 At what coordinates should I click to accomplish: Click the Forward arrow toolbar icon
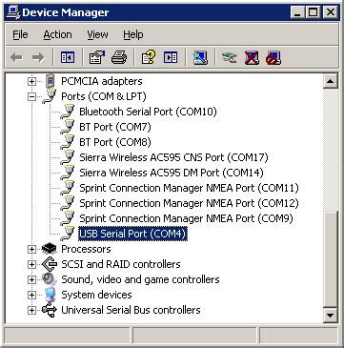[38, 58]
